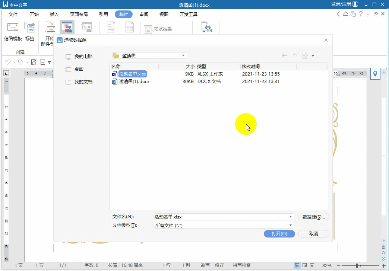The image size is (389, 271).
Task: Select the 标签 (labels) creation tool
Action: click(30, 27)
